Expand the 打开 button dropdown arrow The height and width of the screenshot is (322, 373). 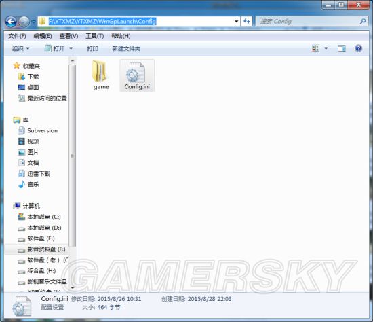coord(71,49)
